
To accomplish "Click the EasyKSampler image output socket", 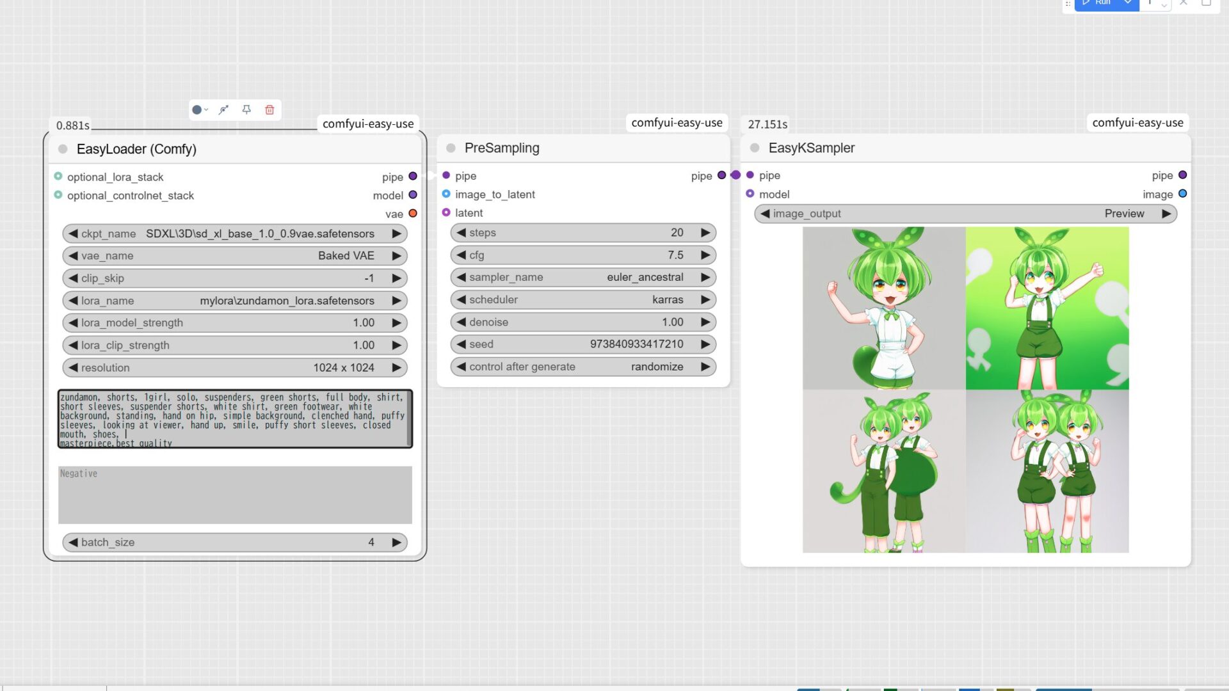I will point(1182,194).
